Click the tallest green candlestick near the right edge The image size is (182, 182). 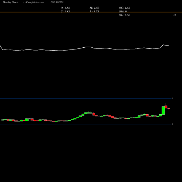[x=163, y=110]
